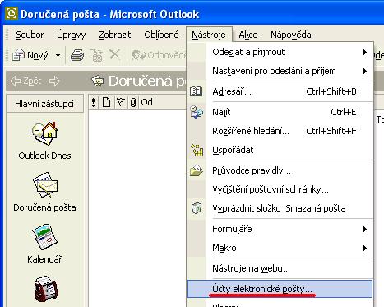Click the Print toolbar icon
Screen dimensions: 384x307
coord(77,55)
